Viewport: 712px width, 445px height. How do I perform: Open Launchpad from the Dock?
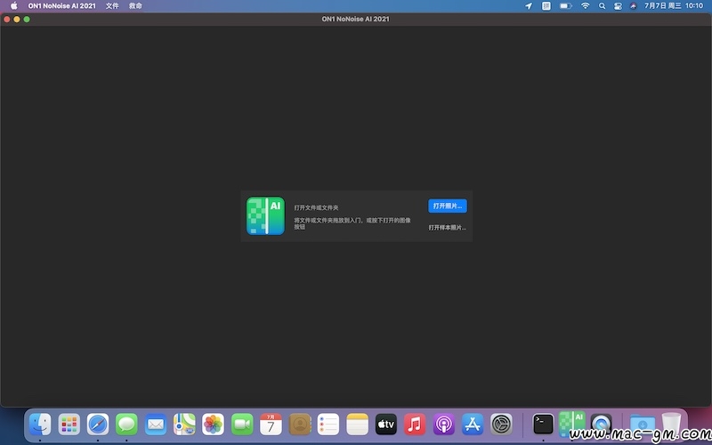[x=69, y=425]
